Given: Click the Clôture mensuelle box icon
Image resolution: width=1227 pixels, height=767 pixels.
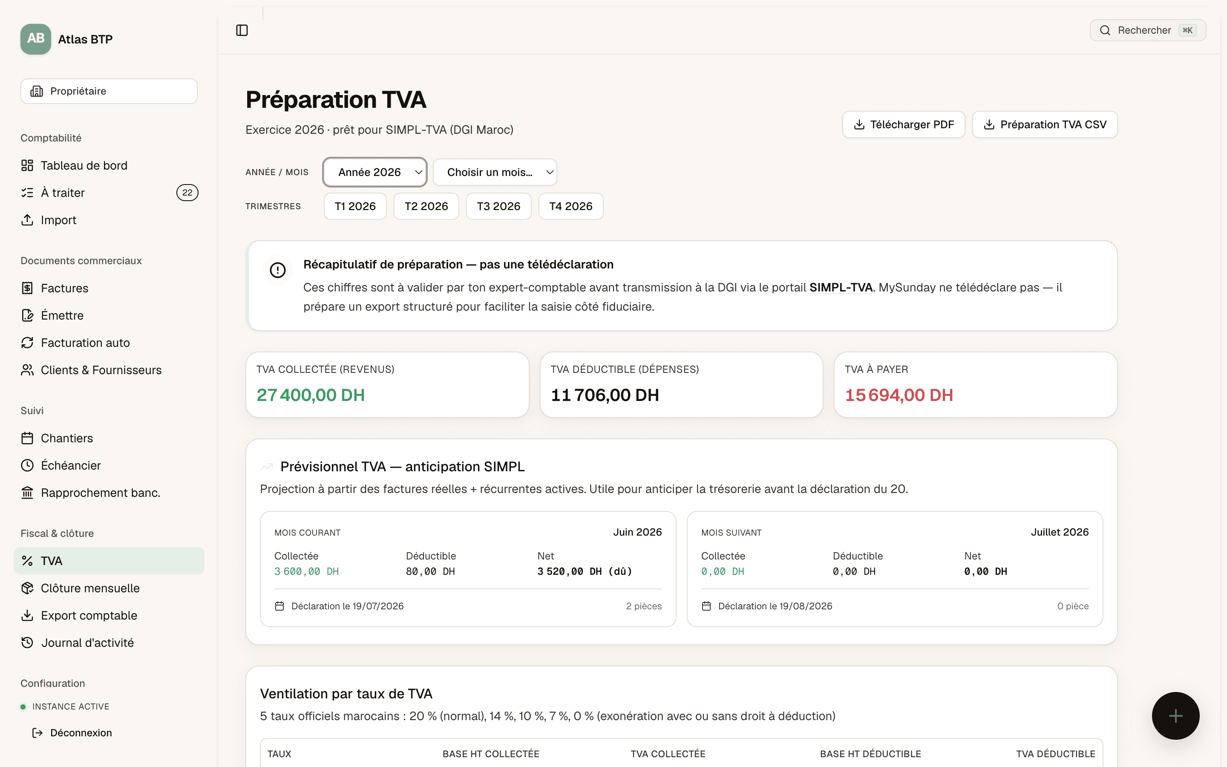Looking at the screenshot, I should pos(27,588).
